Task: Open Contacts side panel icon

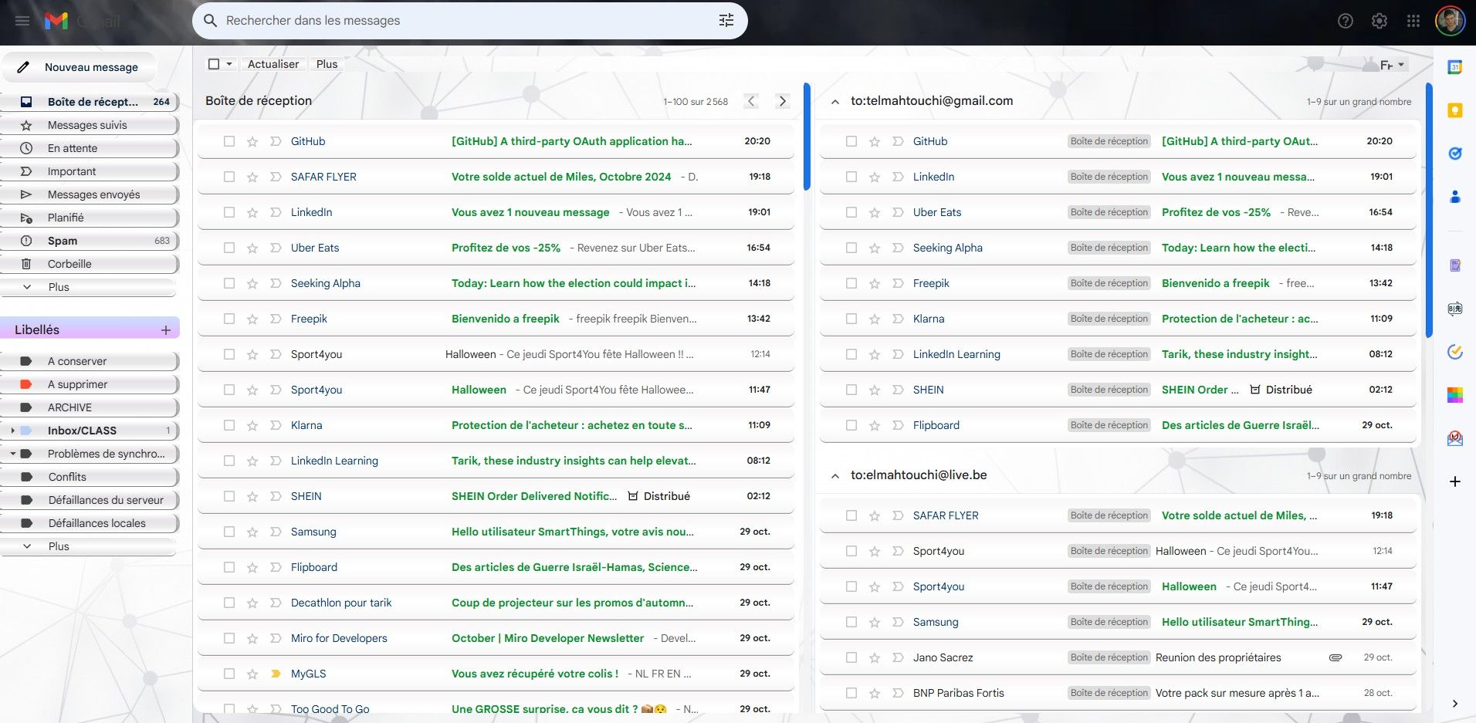Action: click(1455, 197)
